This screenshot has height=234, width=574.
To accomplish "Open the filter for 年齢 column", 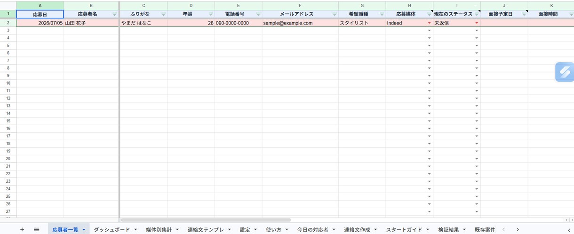I will pos(210,14).
